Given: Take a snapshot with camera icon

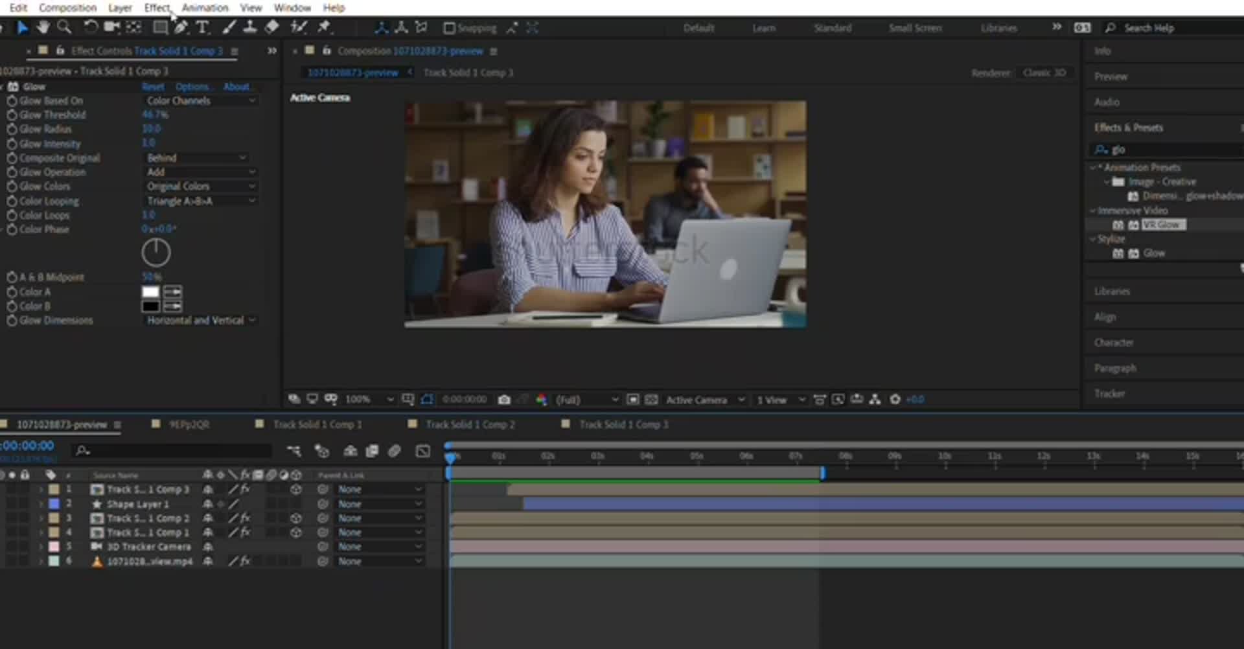Looking at the screenshot, I should [504, 400].
